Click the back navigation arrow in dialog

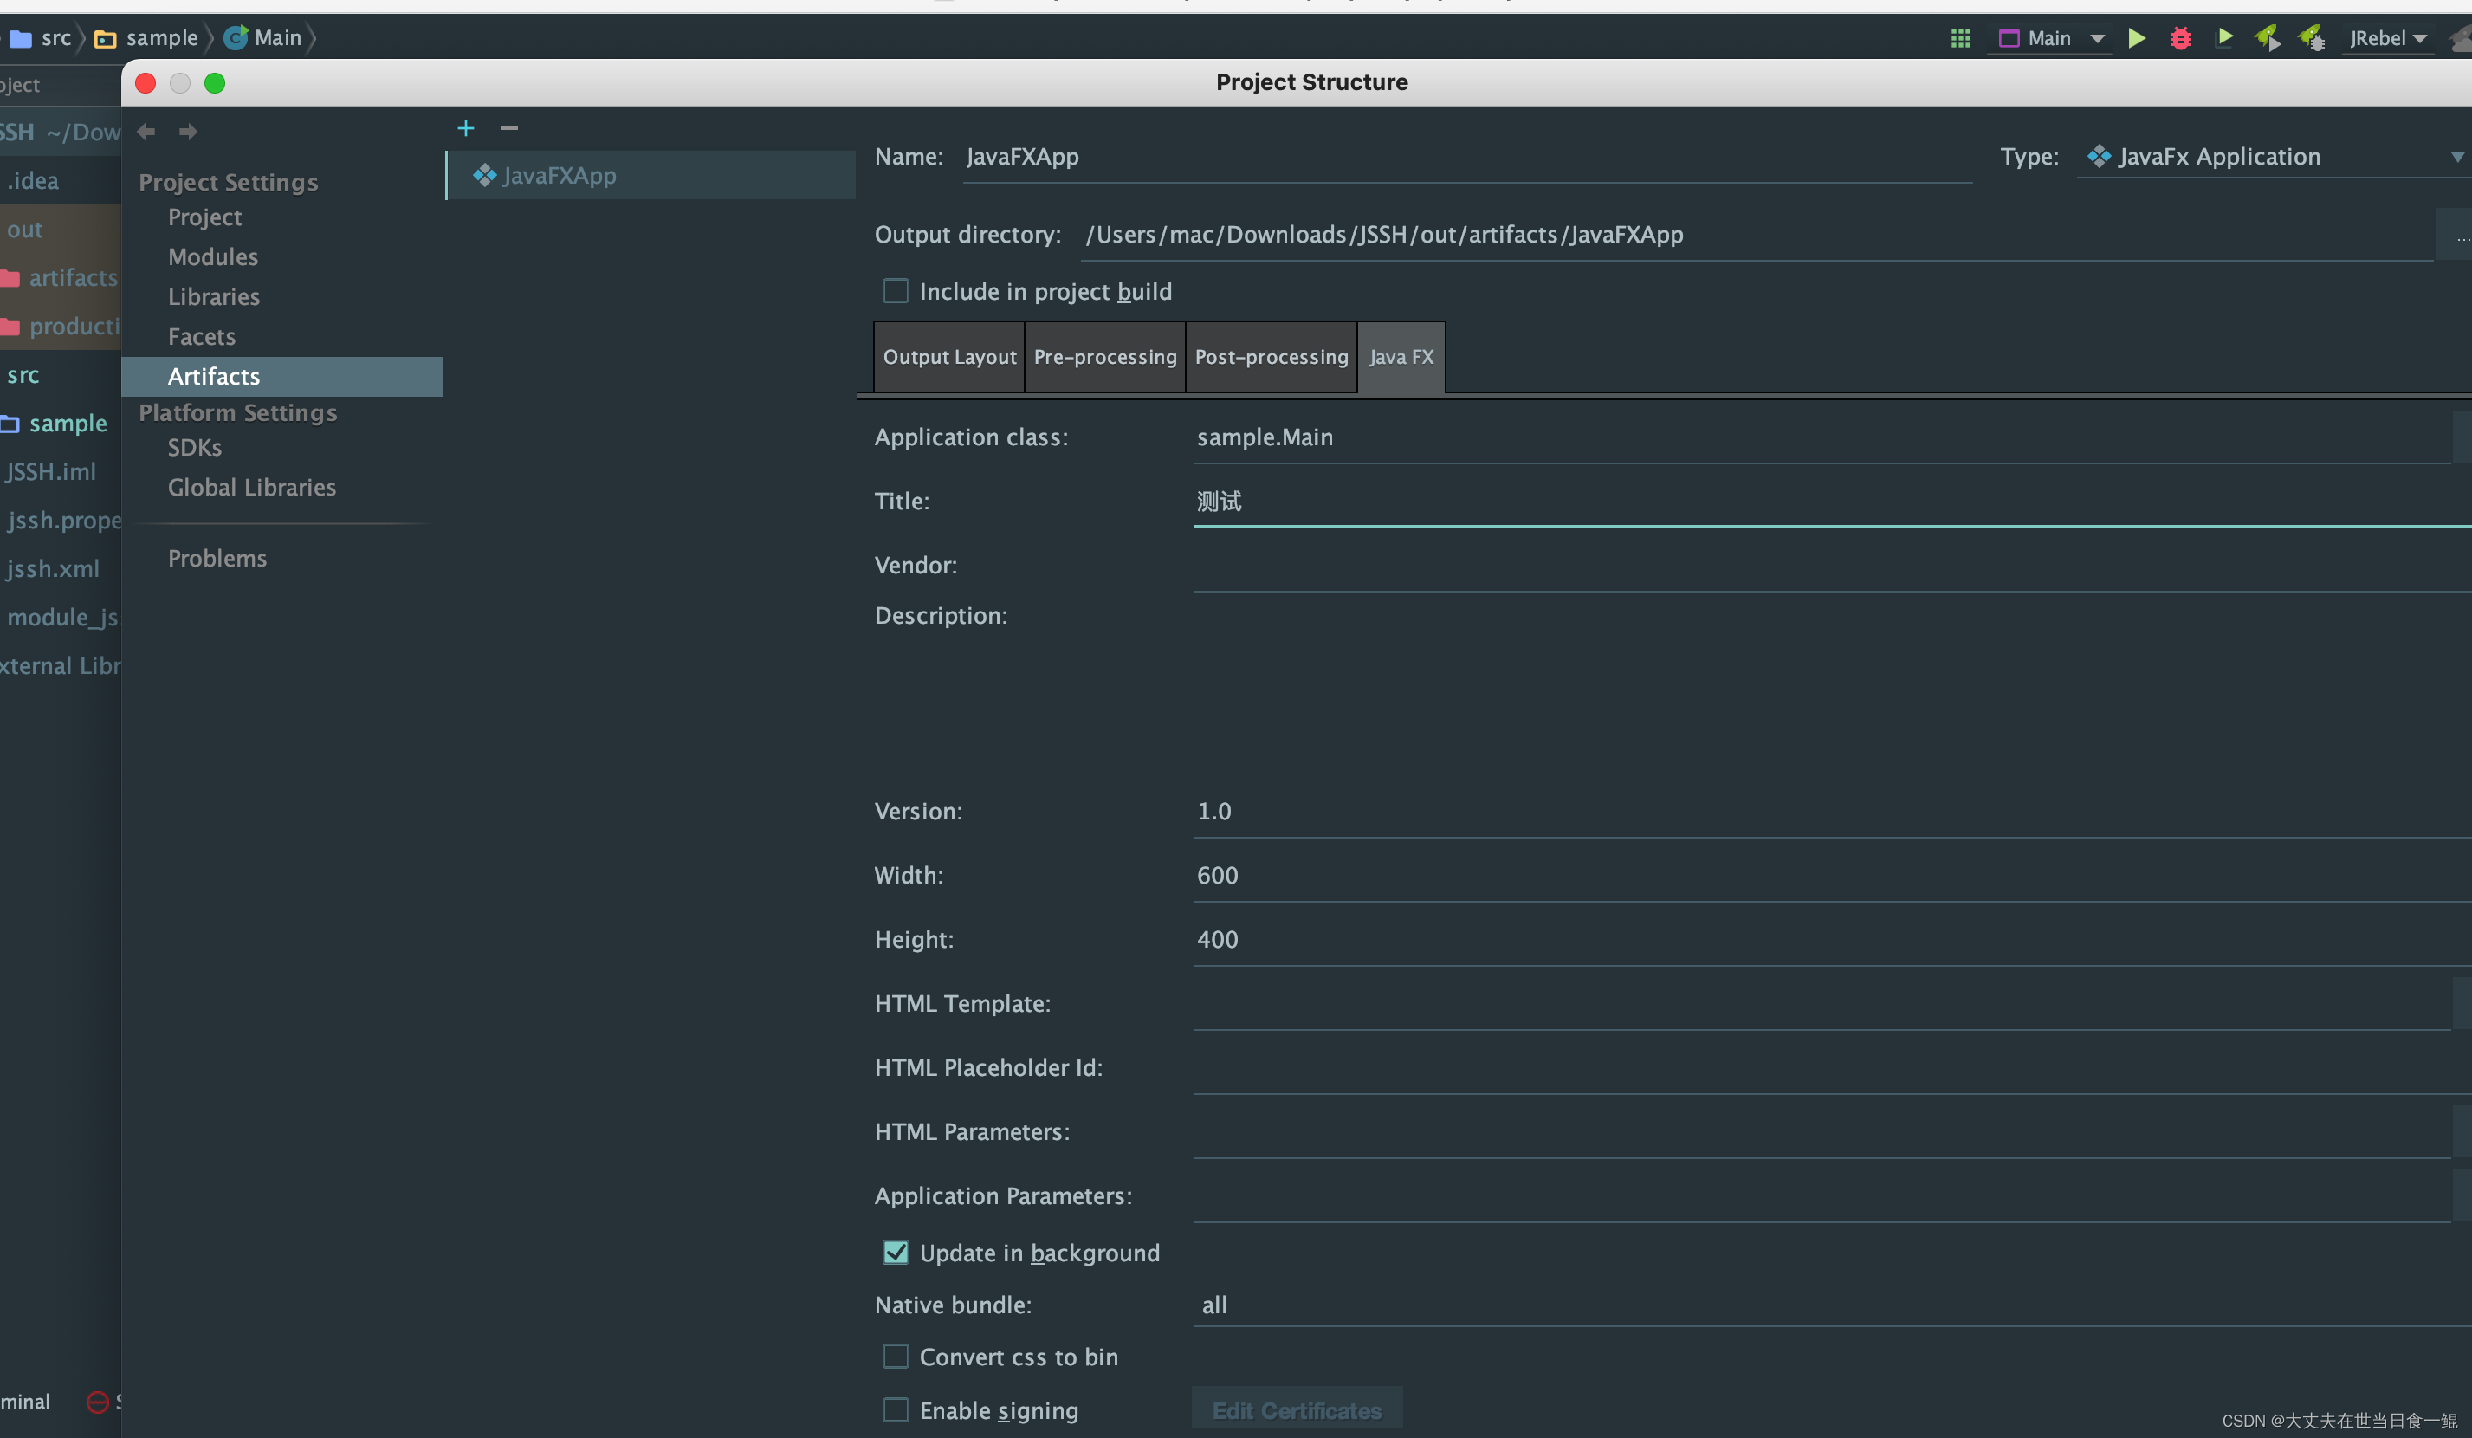coord(146,132)
